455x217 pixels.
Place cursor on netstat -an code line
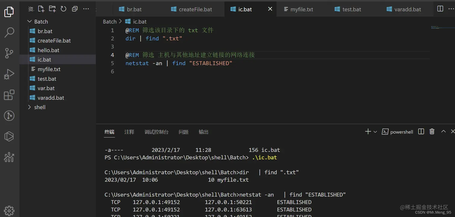pyautogui.click(x=179, y=63)
